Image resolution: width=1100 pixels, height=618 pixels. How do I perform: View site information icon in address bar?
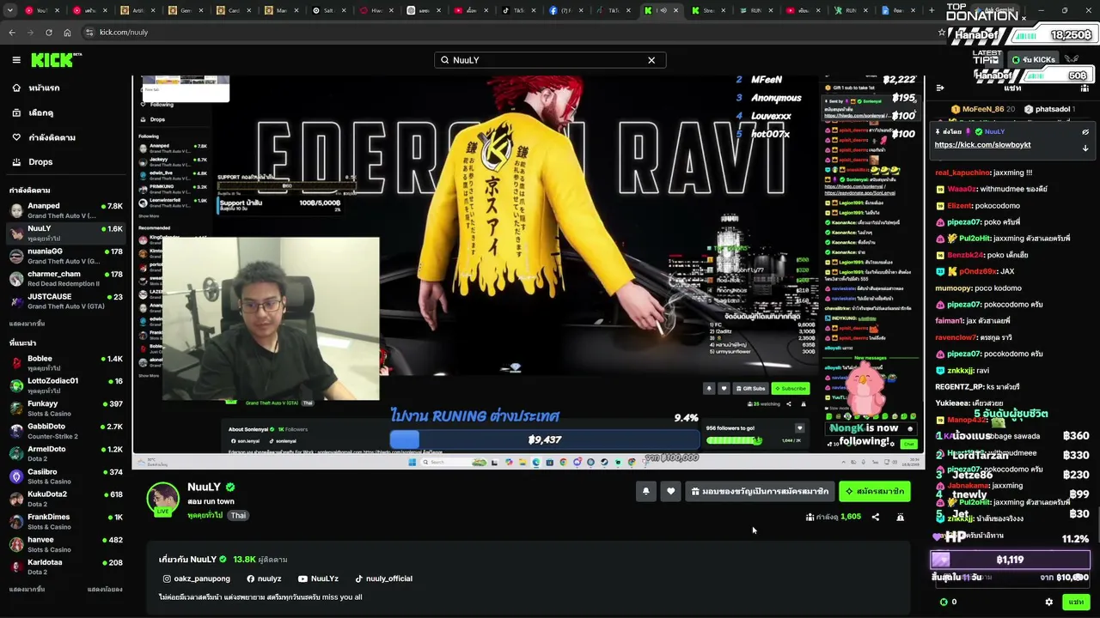(89, 33)
